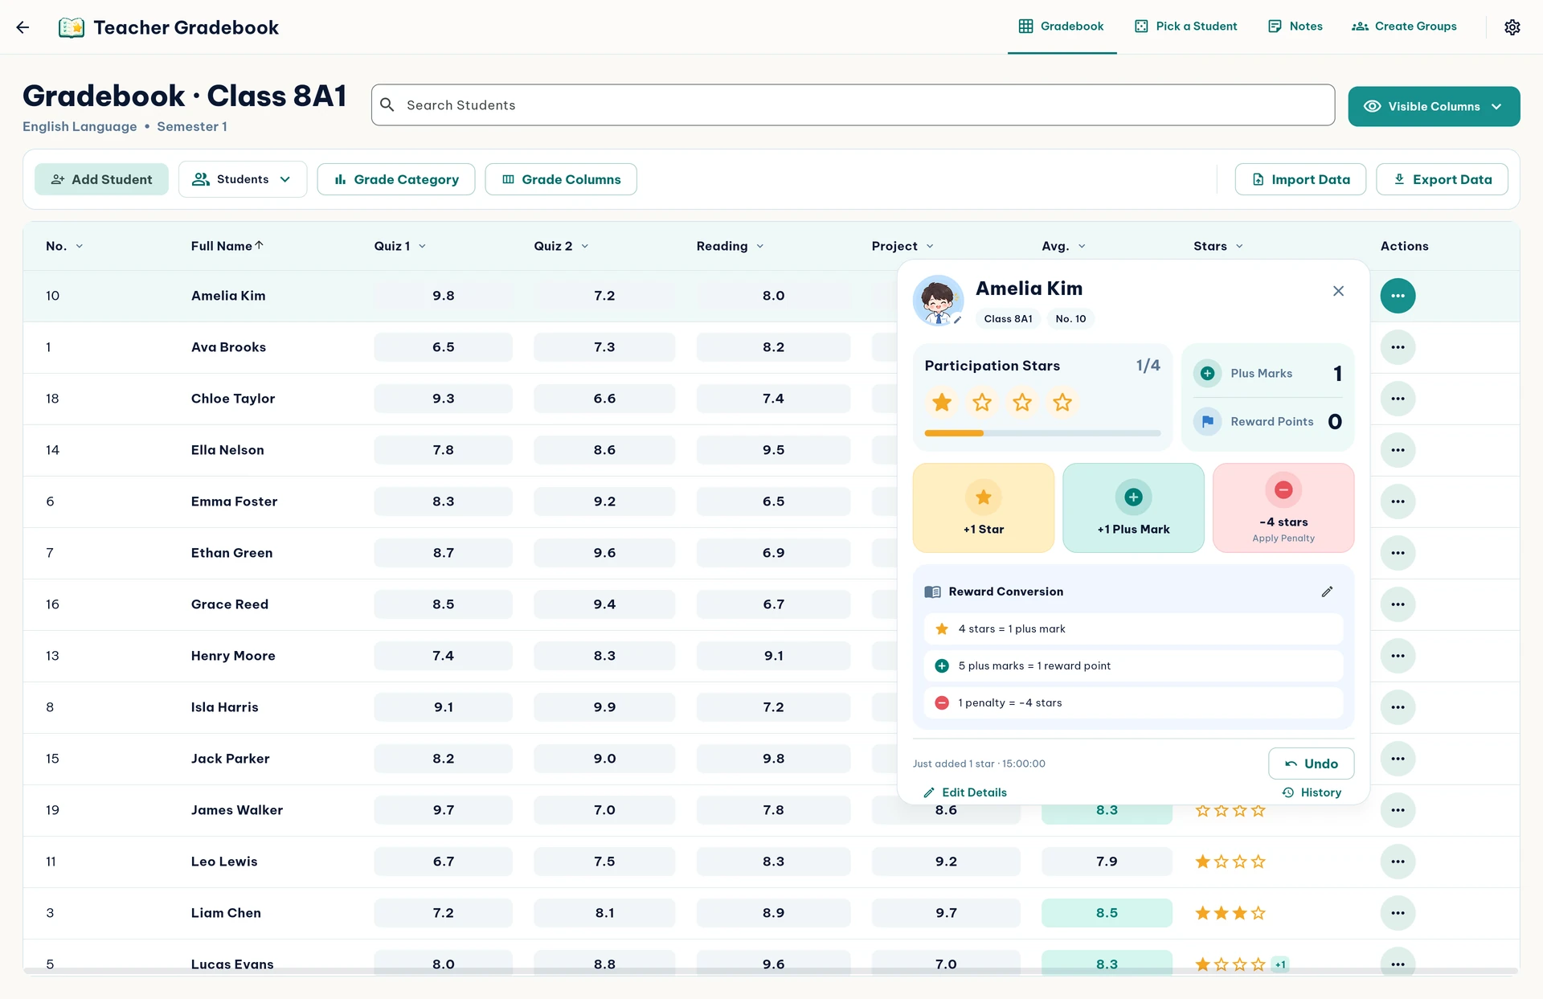The height and width of the screenshot is (999, 1543).
Task: Click the back arrow icon
Action: point(23,27)
